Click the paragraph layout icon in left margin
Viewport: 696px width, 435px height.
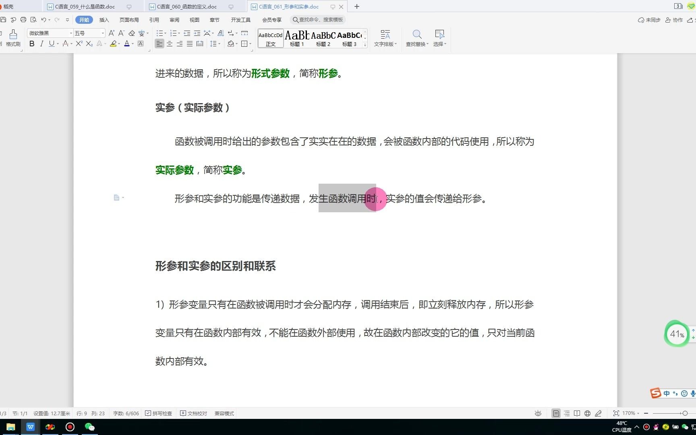click(116, 197)
